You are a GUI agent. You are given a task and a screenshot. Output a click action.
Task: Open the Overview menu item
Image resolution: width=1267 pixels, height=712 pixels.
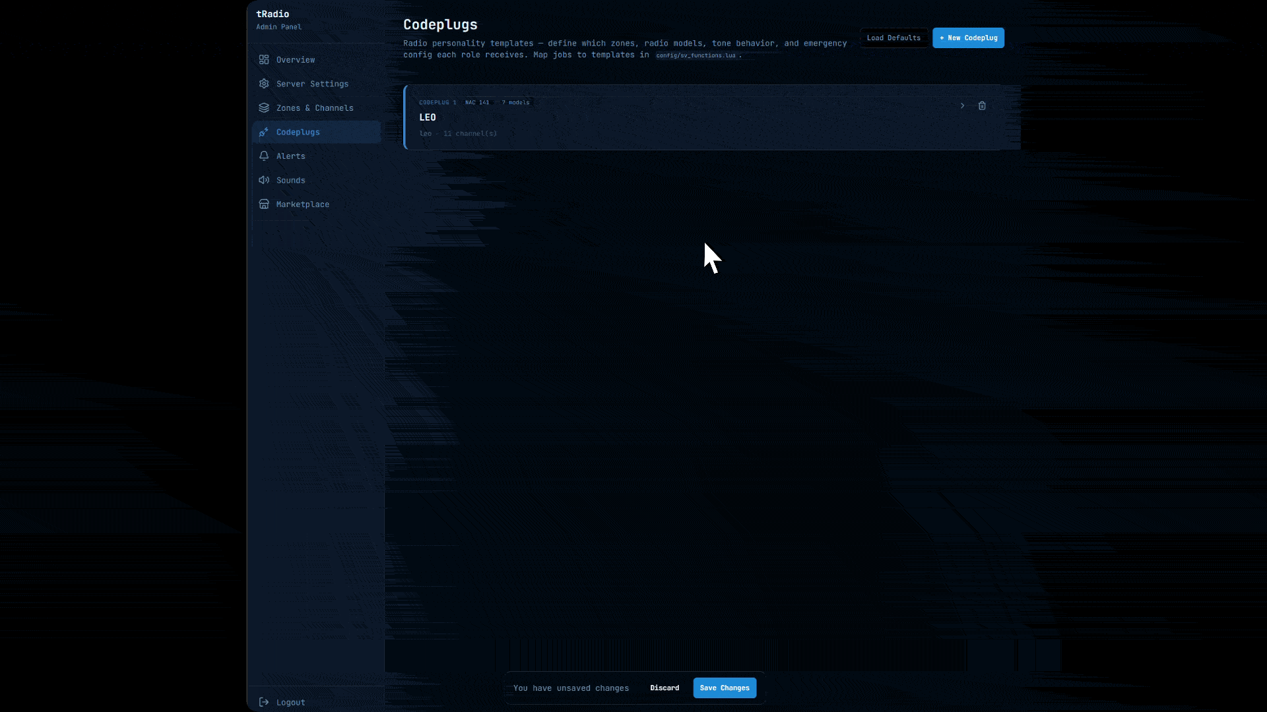pos(316,60)
